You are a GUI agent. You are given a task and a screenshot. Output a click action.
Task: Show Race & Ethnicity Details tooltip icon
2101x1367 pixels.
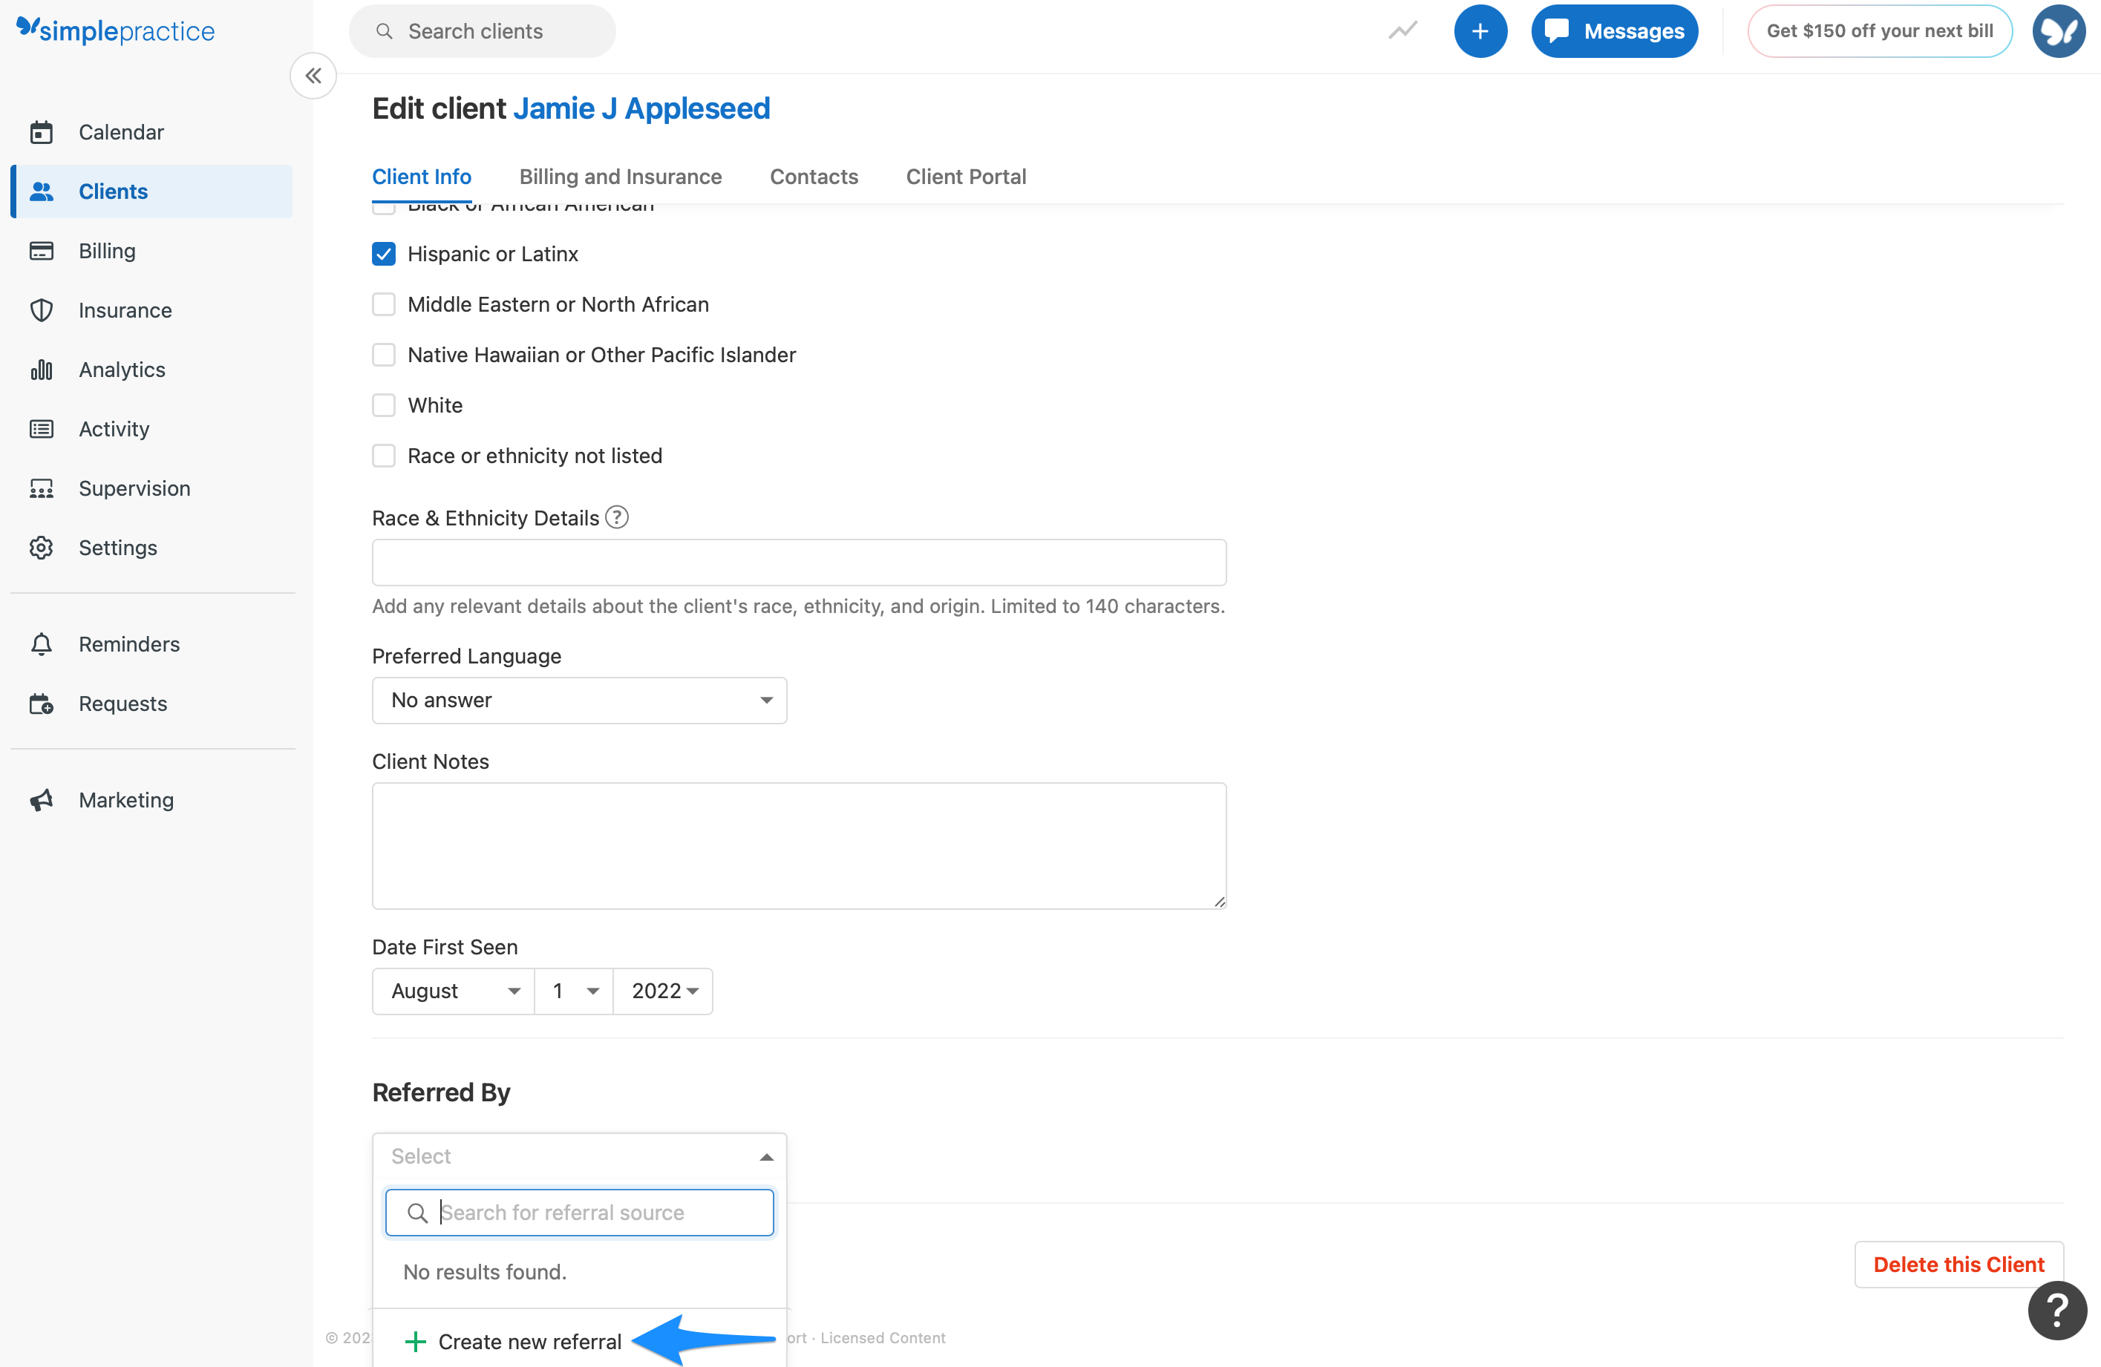[616, 517]
